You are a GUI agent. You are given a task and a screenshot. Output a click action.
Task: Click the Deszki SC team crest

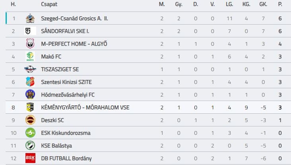point(30,120)
